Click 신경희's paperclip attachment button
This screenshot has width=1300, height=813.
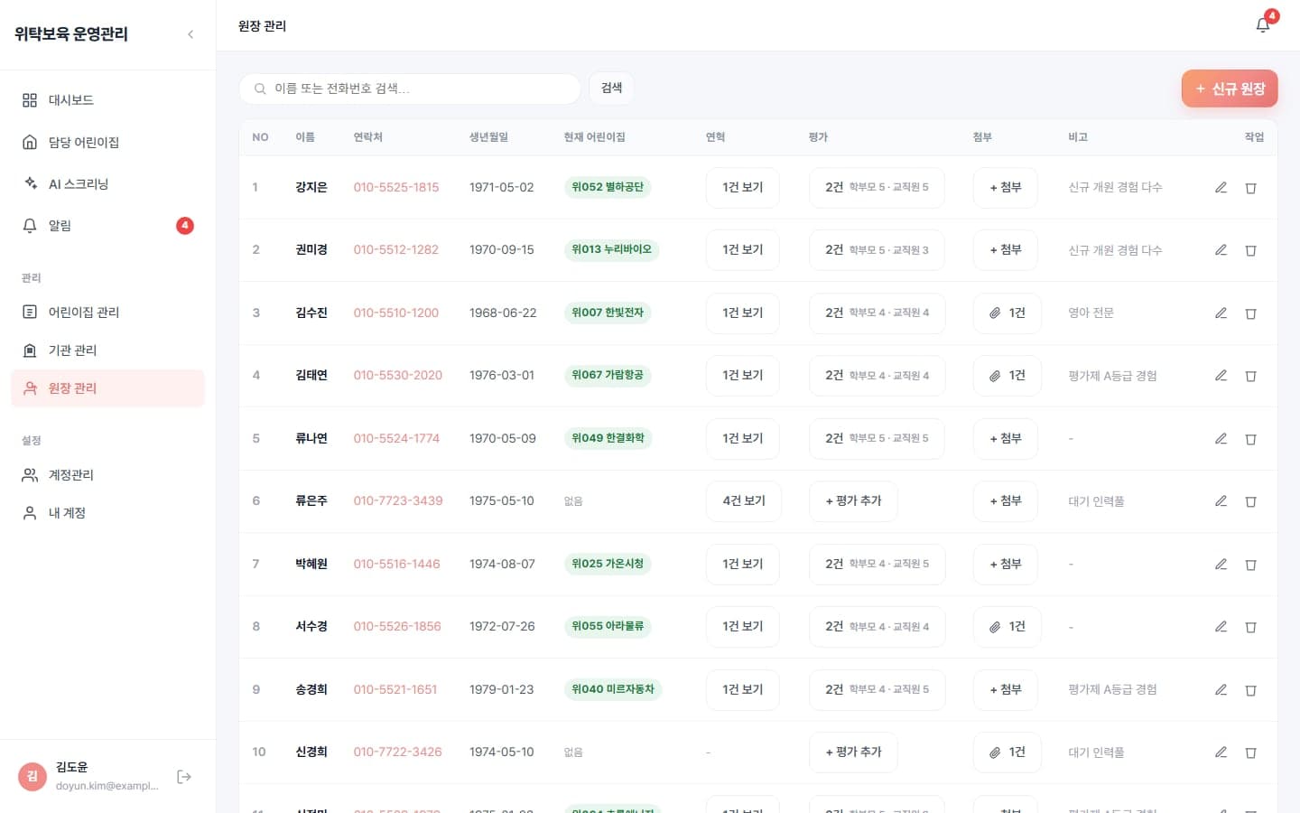[x=1007, y=752]
